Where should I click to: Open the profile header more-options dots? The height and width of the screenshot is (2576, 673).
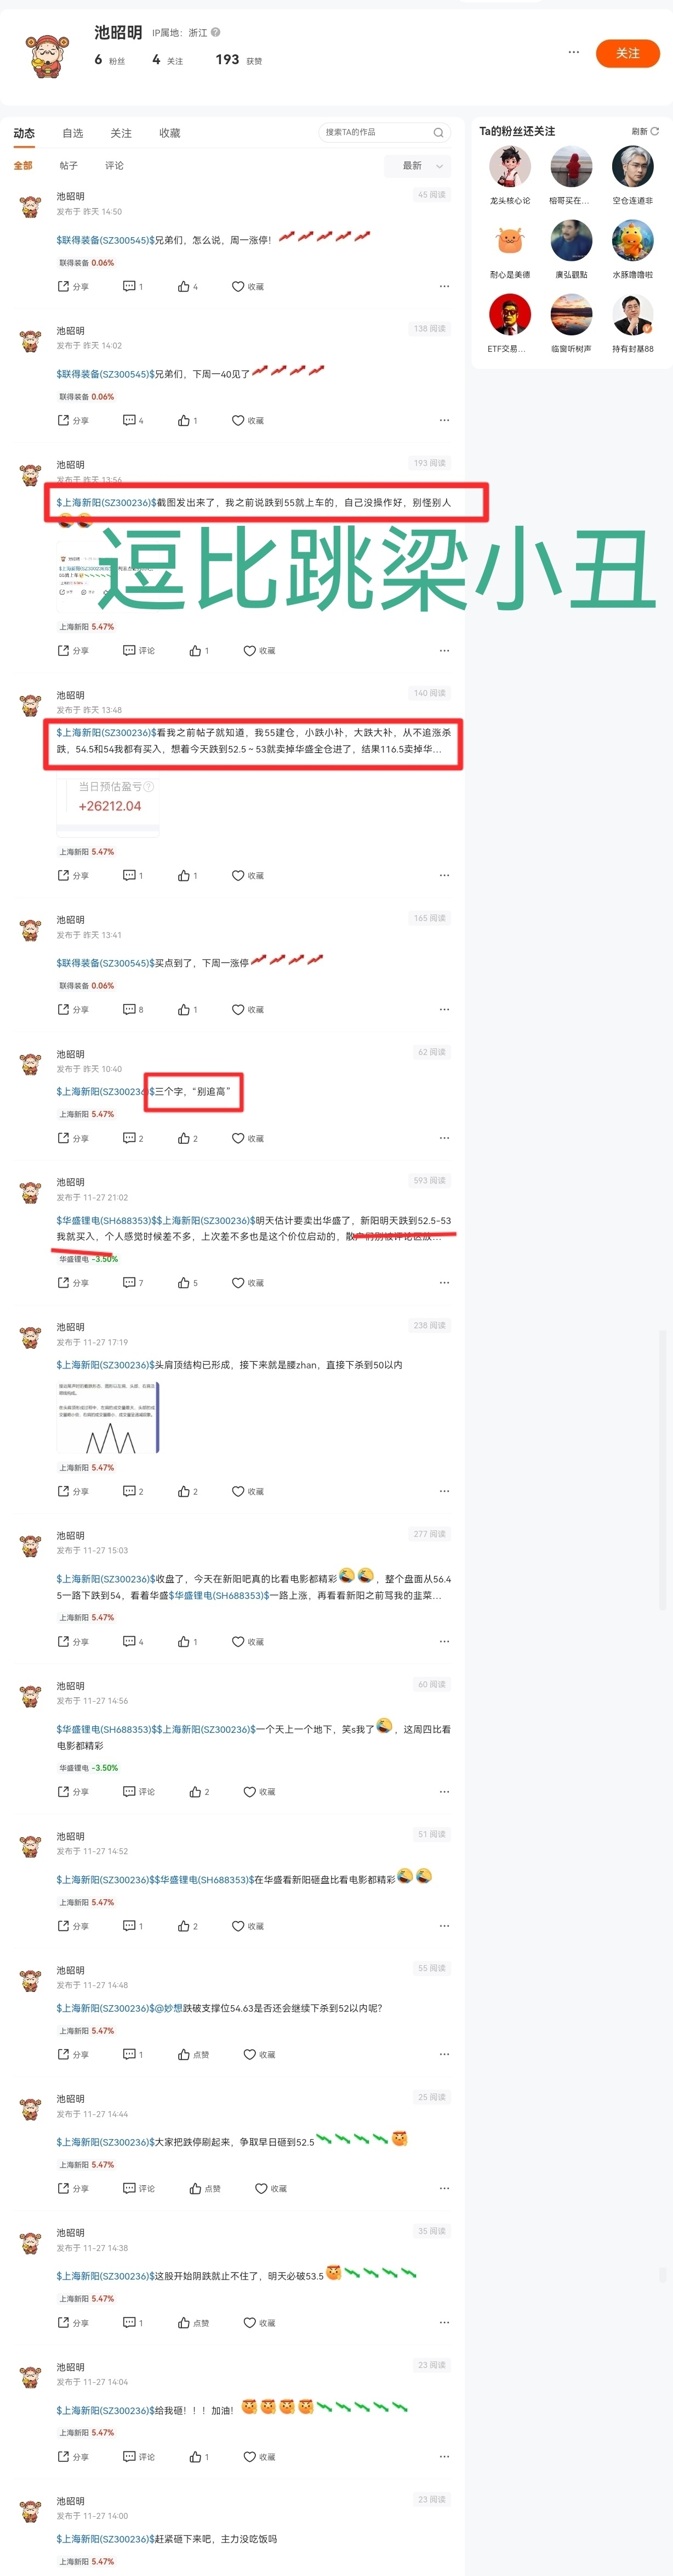[x=573, y=52]
